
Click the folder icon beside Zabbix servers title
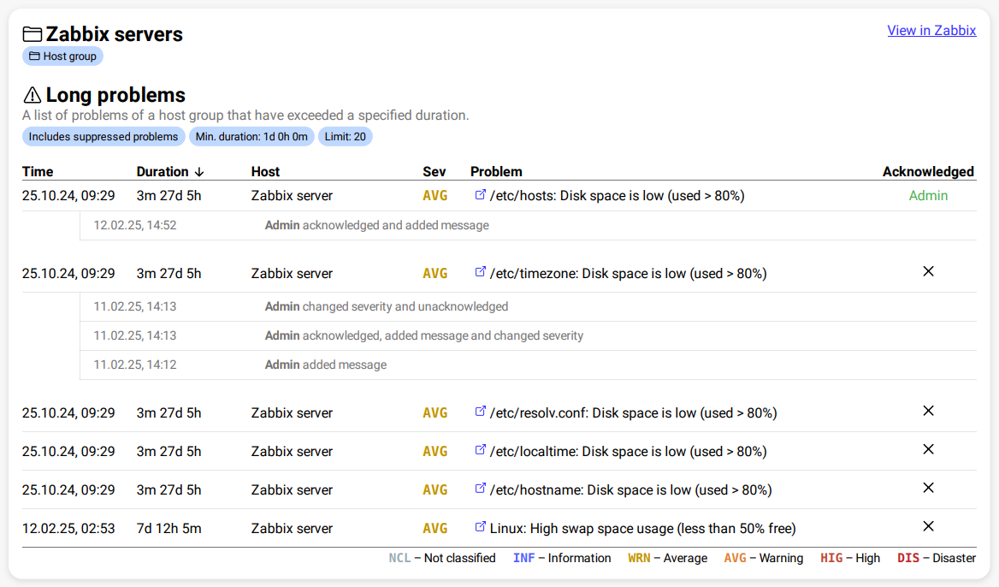[33, 34]
